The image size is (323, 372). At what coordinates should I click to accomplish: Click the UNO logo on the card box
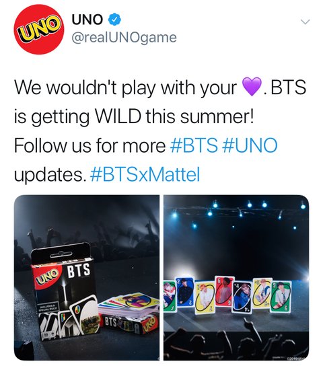point(48,276)
